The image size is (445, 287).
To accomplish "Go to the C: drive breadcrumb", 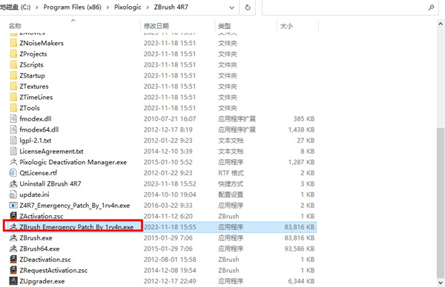I will pos(16,7).
